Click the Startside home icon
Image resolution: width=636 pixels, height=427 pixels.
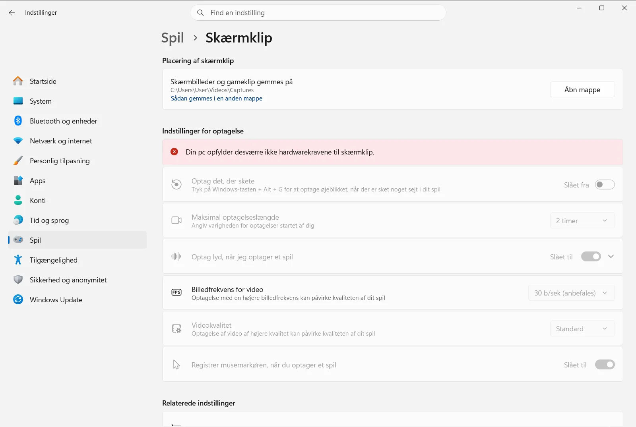pos(18,81)
